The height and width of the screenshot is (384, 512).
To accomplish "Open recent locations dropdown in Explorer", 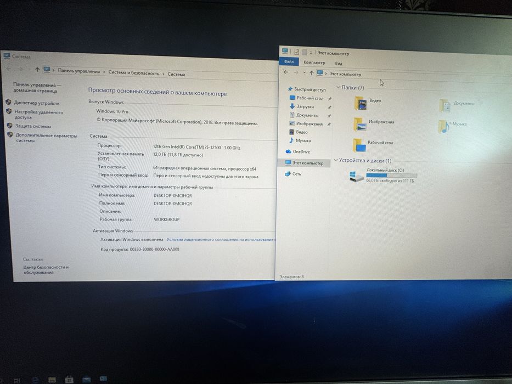I will (305, 73).
